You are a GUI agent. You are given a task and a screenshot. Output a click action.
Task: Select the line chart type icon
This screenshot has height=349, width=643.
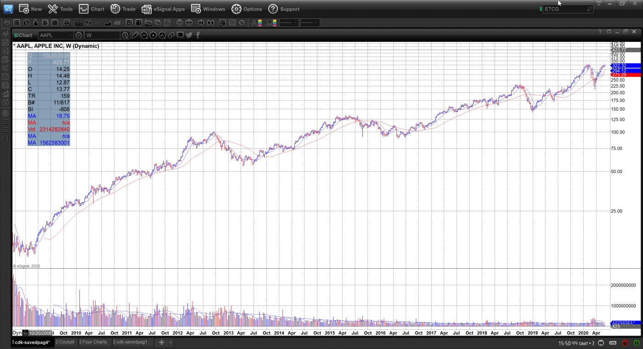98,23
